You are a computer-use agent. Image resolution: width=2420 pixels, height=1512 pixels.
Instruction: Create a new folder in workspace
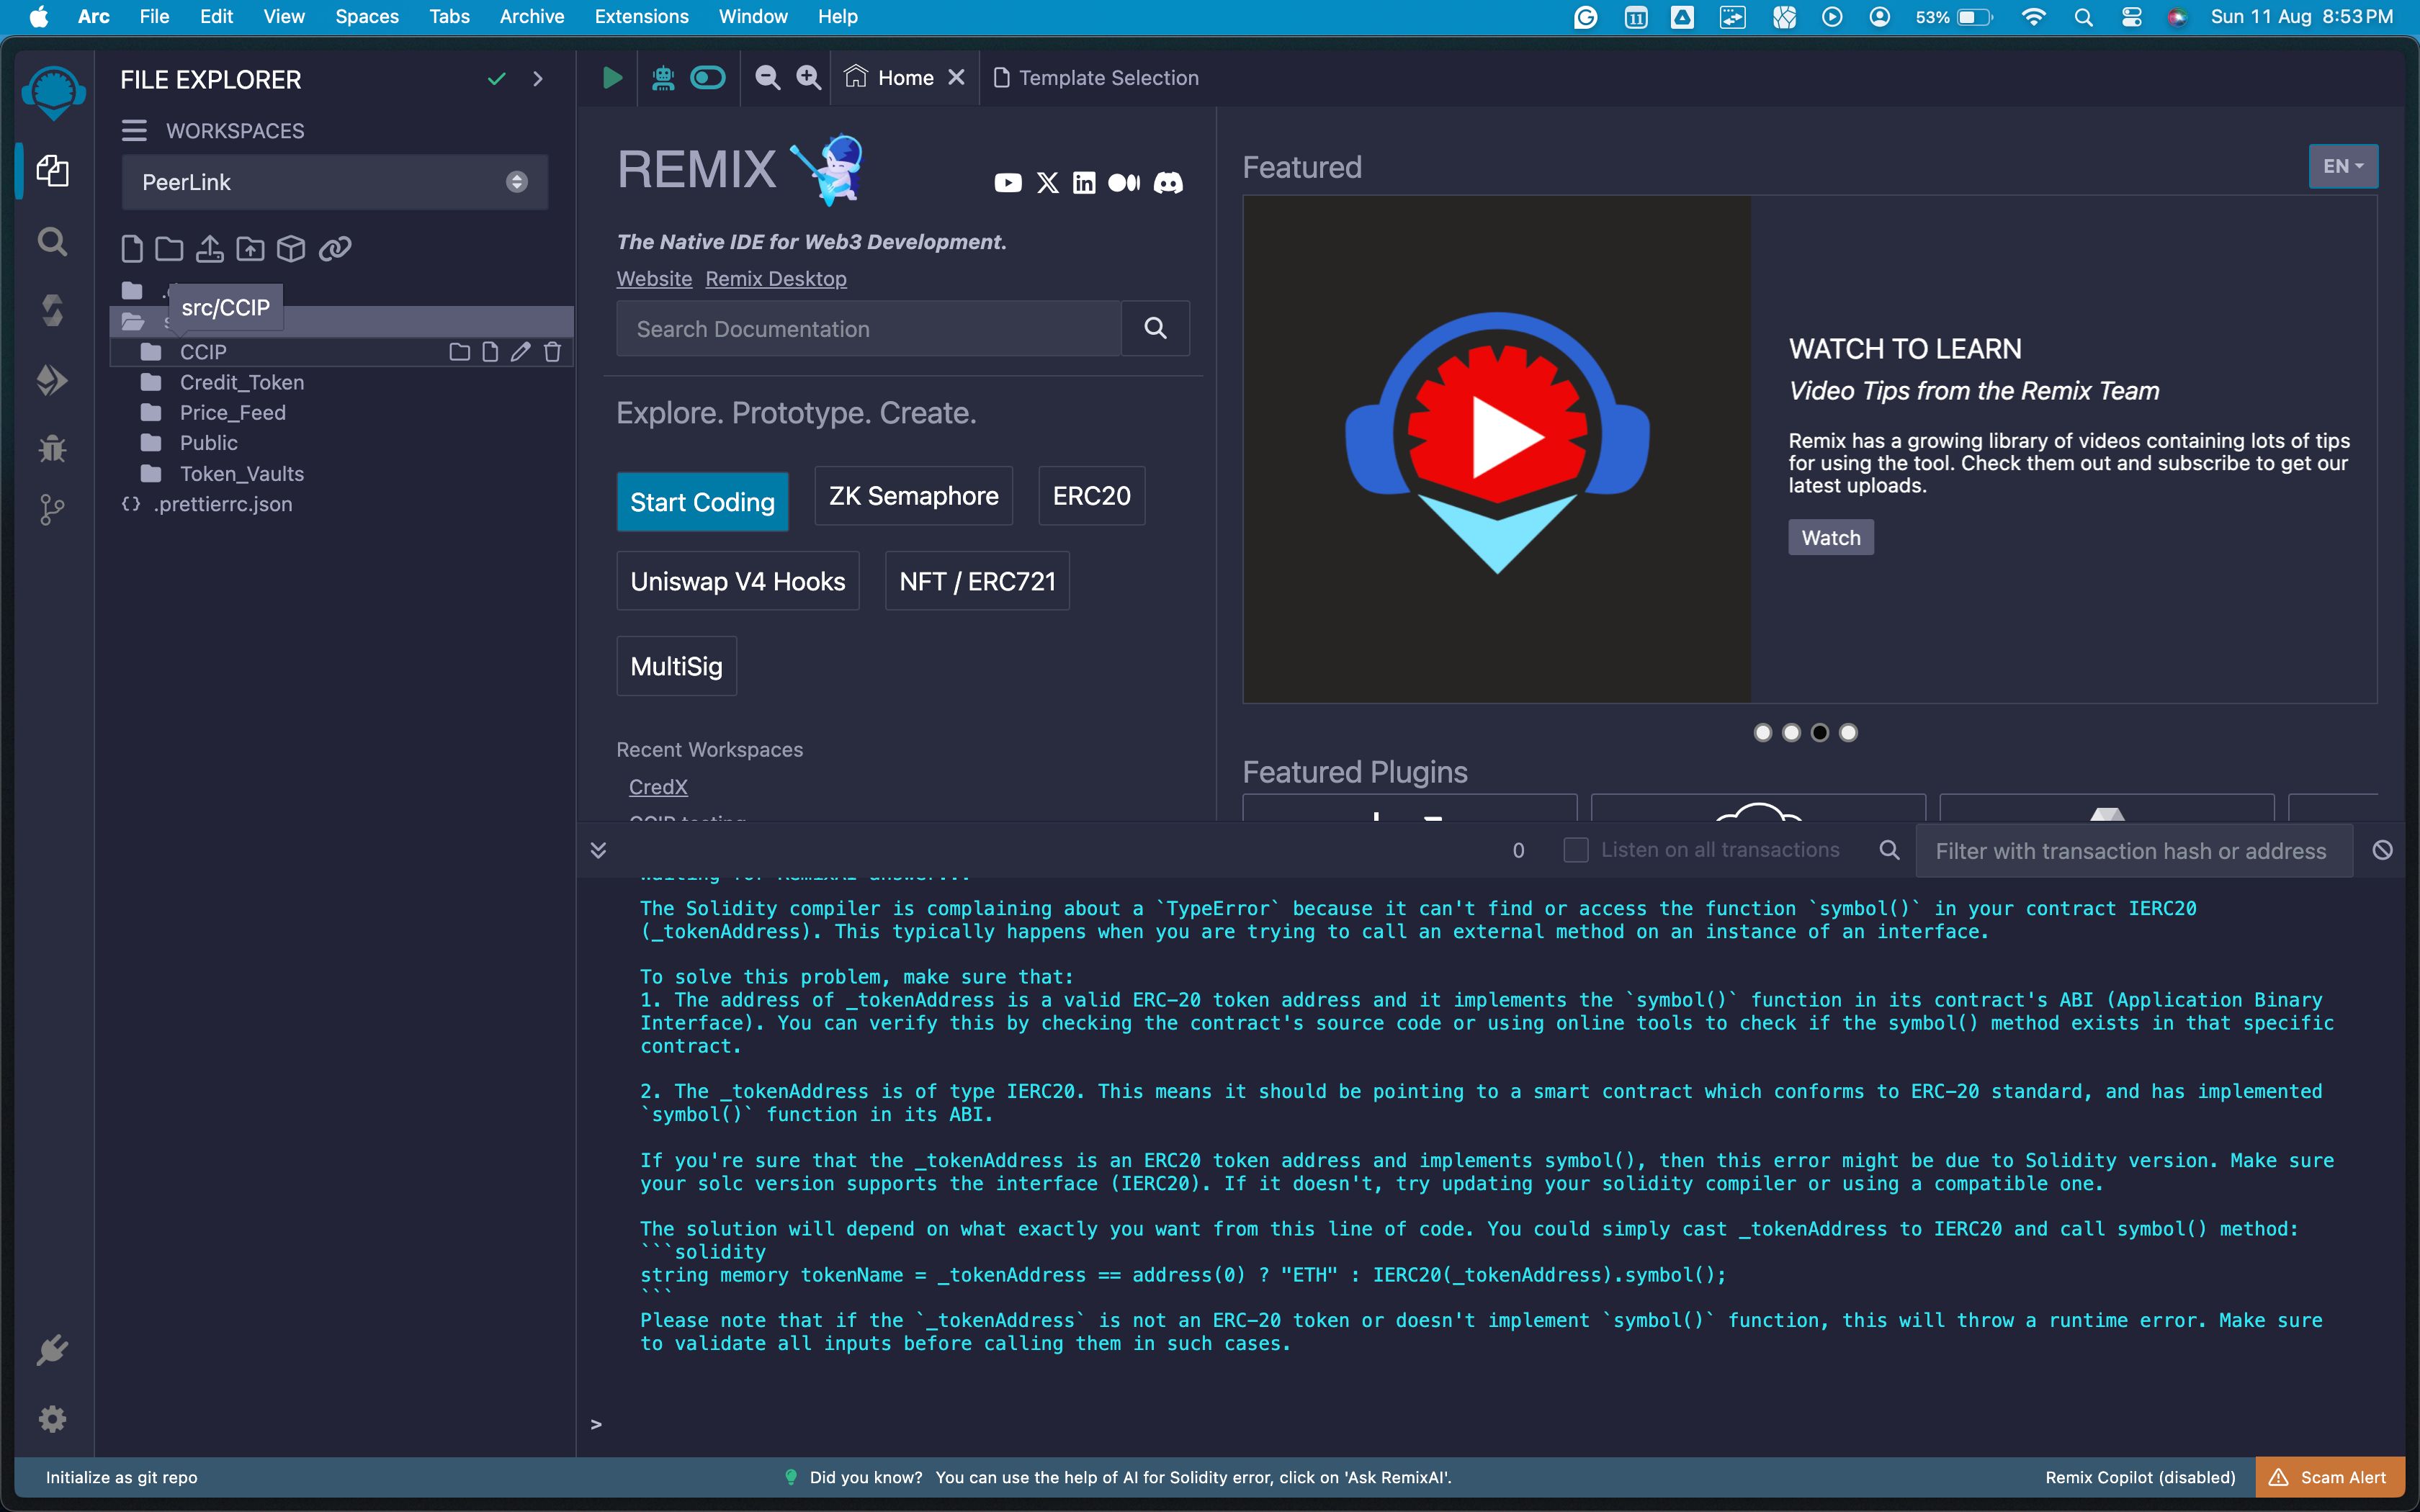(x=169, y=248)
